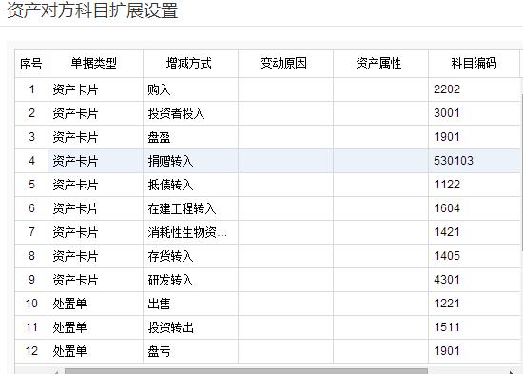The width and height of the screenshot is (523, 374).
Task: Click subject code 1221
Action: 447,304
